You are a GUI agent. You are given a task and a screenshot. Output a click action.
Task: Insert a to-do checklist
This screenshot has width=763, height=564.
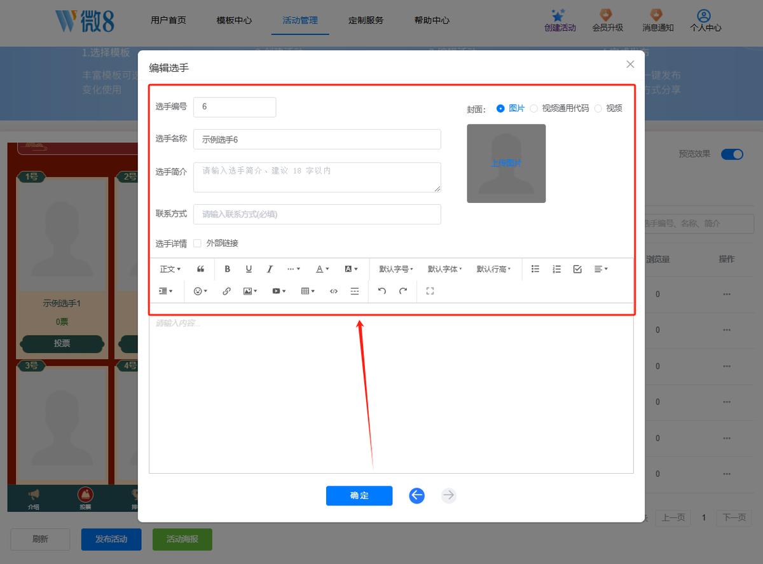577,269
